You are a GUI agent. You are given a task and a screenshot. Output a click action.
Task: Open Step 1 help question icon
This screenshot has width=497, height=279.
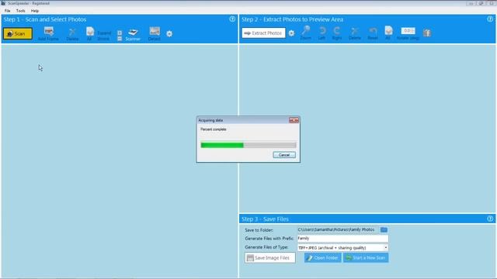click(232, 19)
